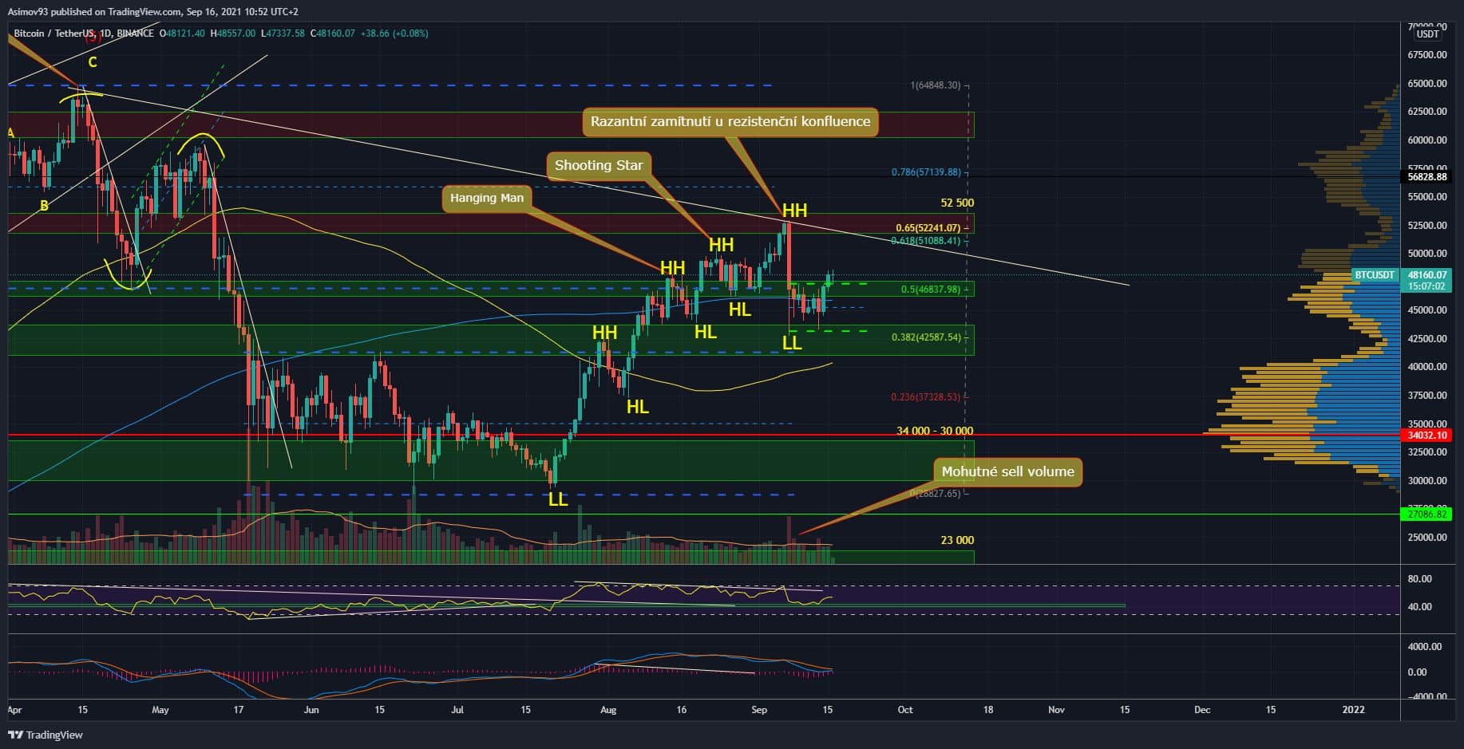Click the Aug label on time axis
1464x749 pixels.
coord(608,709)
